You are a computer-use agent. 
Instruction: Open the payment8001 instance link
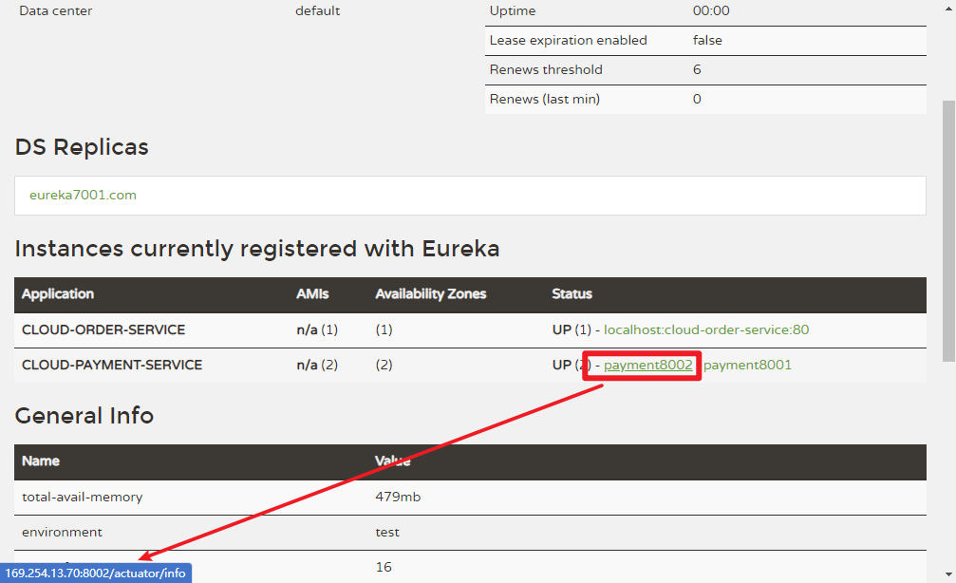(747, 365)
